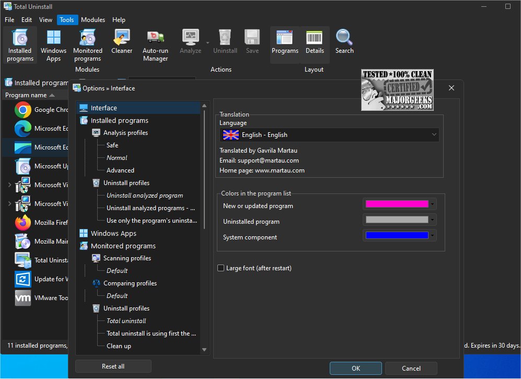This screenshot has height=379, width=521.
Task: Select Normal analysis profile
Action: tap(117, 158)
